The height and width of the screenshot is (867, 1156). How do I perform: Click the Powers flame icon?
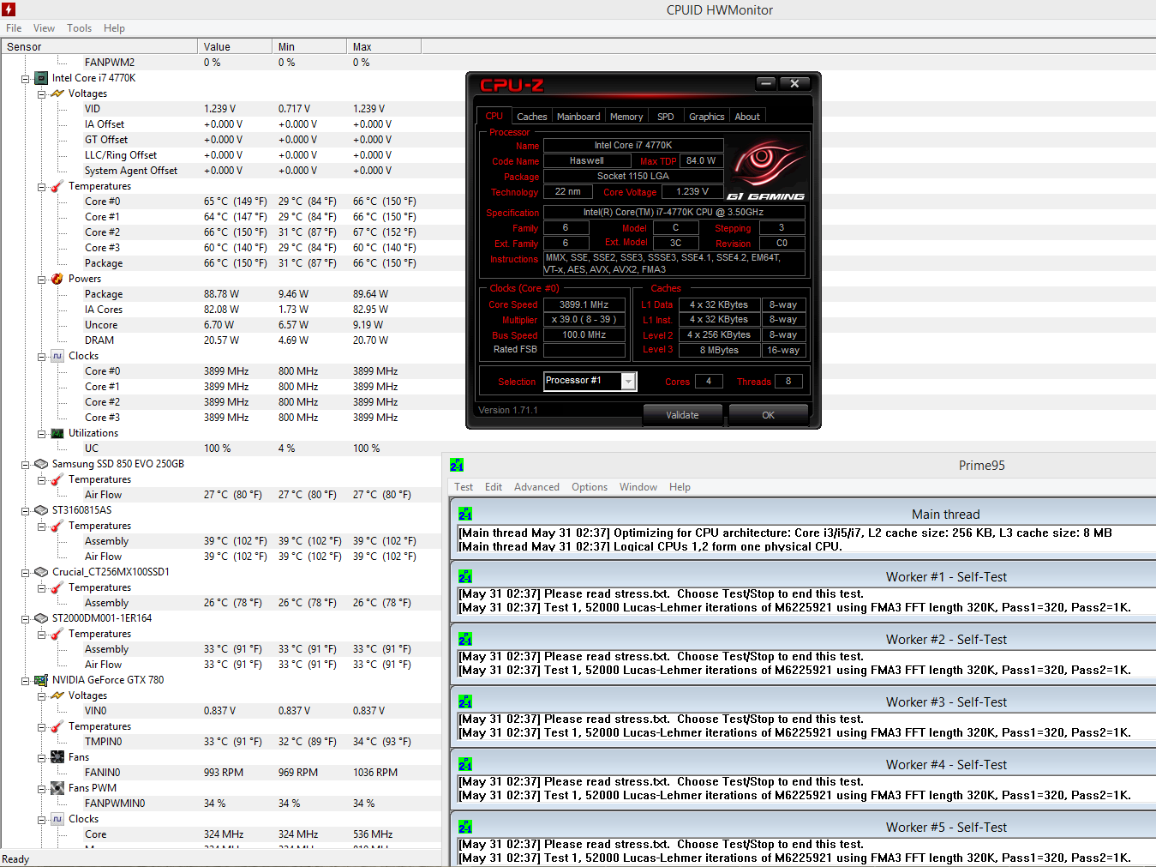57,279
